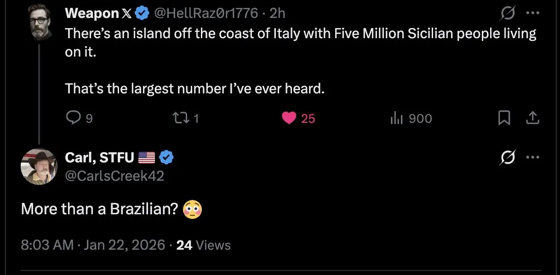Click the 8:03 AM Jan 22, 2026 timestamp
The height and width of the screenshot is (275, 560).
(93, 245)
